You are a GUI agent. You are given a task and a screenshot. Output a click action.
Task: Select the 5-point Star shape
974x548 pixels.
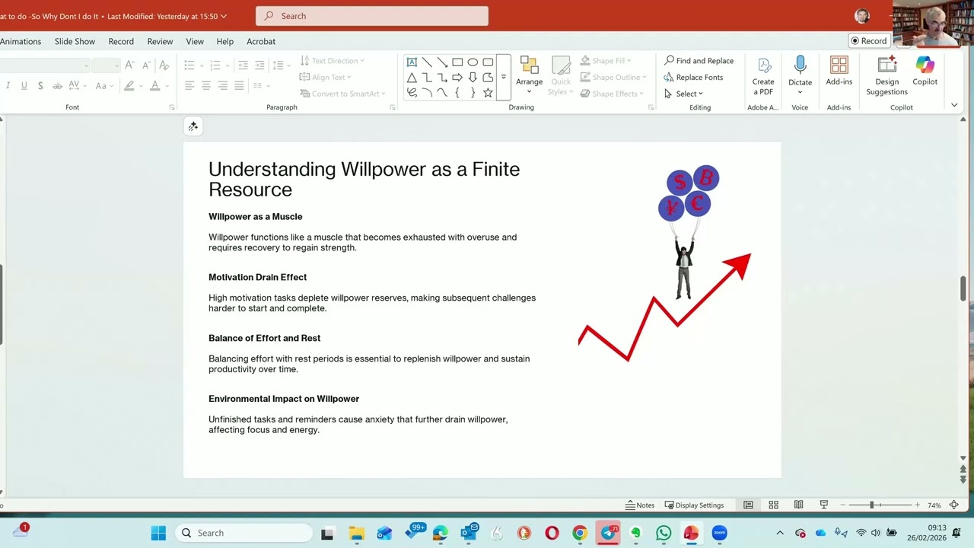click(x=488, y=93)
